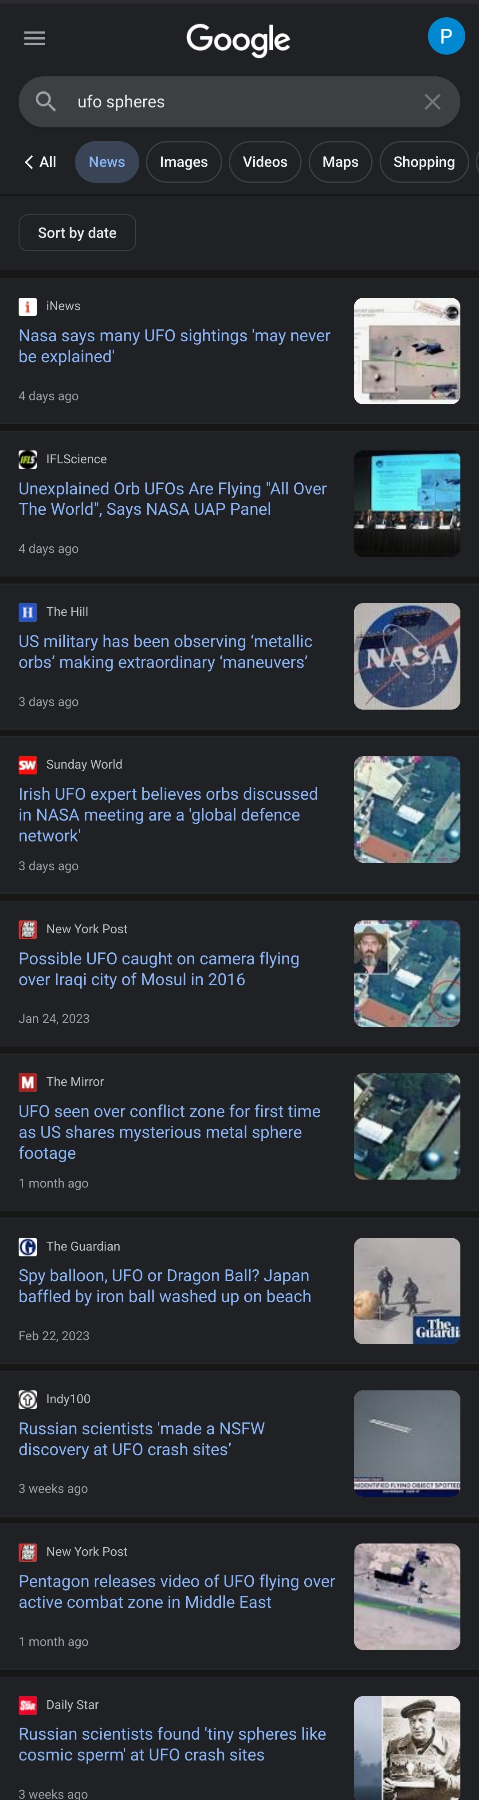
Task: Open the hamburger main menu
Action: [34, 39]
